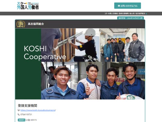This screenshot has width=162, height=122.
Task: Click the 高志協同組合 header title
Action: coord(36,24)
